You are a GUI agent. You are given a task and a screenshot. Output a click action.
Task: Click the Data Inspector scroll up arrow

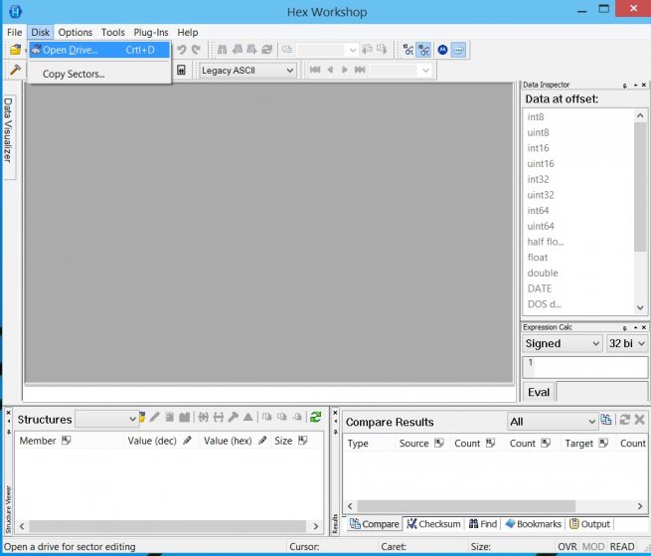(x=640, y=116)
